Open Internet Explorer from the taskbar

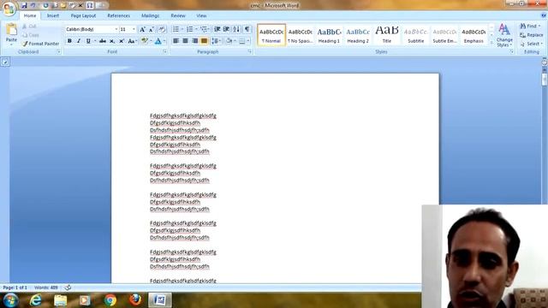[36, 300]
